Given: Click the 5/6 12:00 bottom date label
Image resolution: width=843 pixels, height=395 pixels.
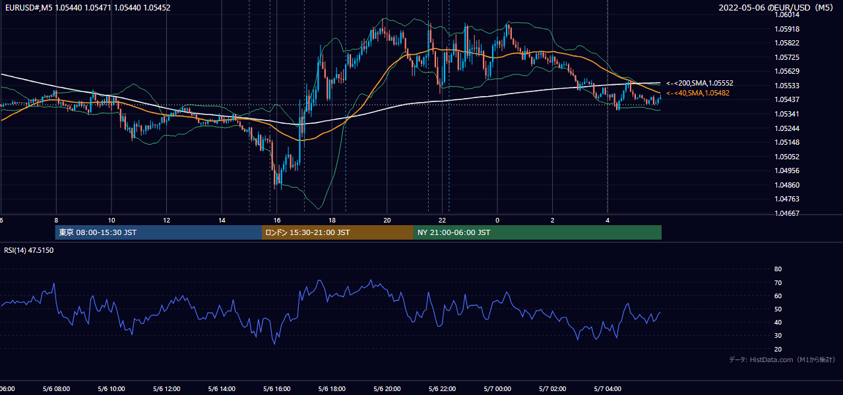Looking at the screenshot, I should pyautogui.click(x=167, y=389).
